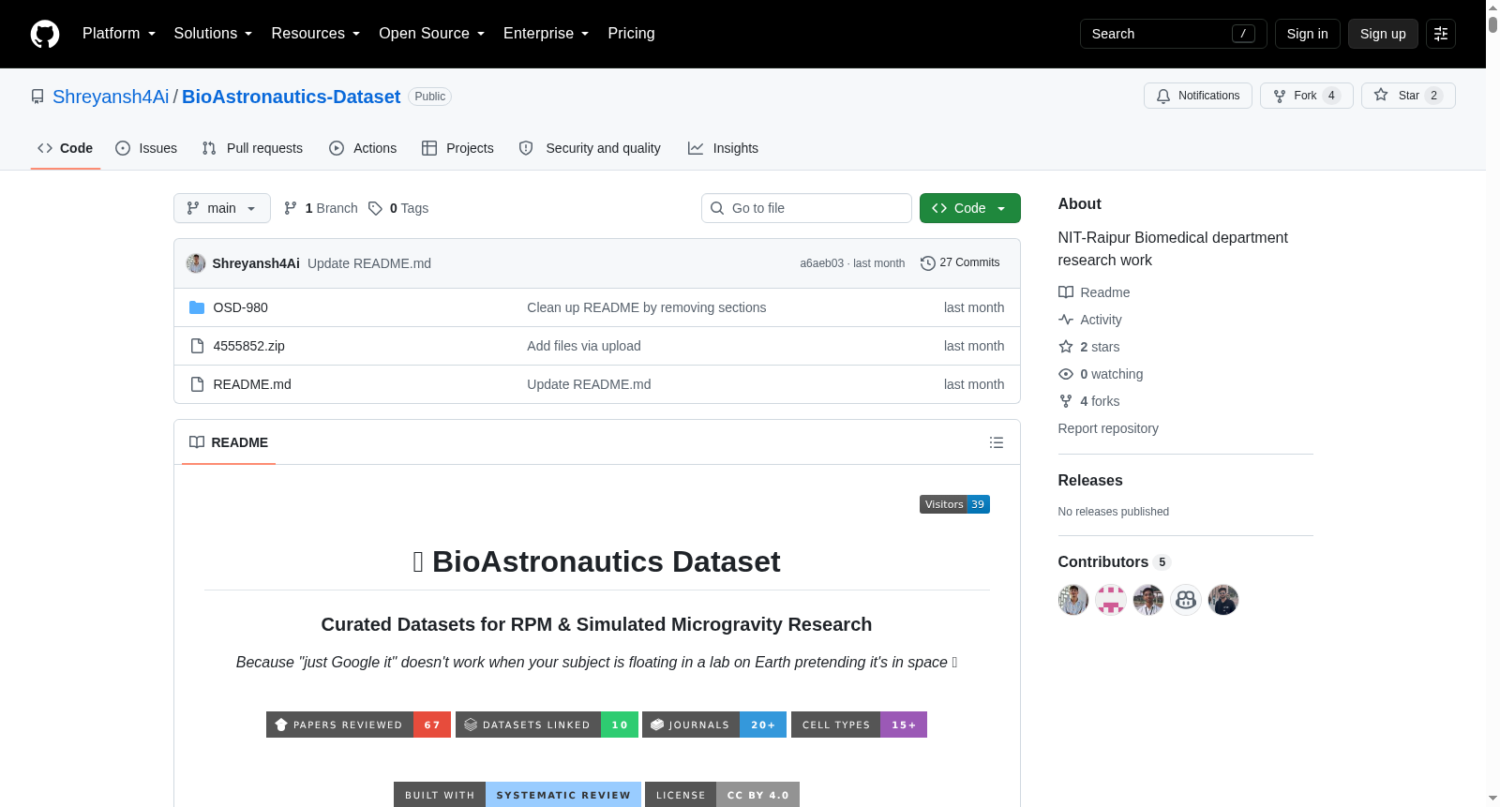The image size is (1500, 807).
Task: Focus the Go to file field
Action: click(x=806, y=208)
